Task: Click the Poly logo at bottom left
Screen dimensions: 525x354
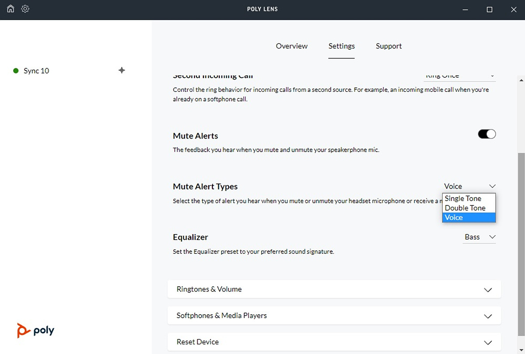Action: [36, 330]
